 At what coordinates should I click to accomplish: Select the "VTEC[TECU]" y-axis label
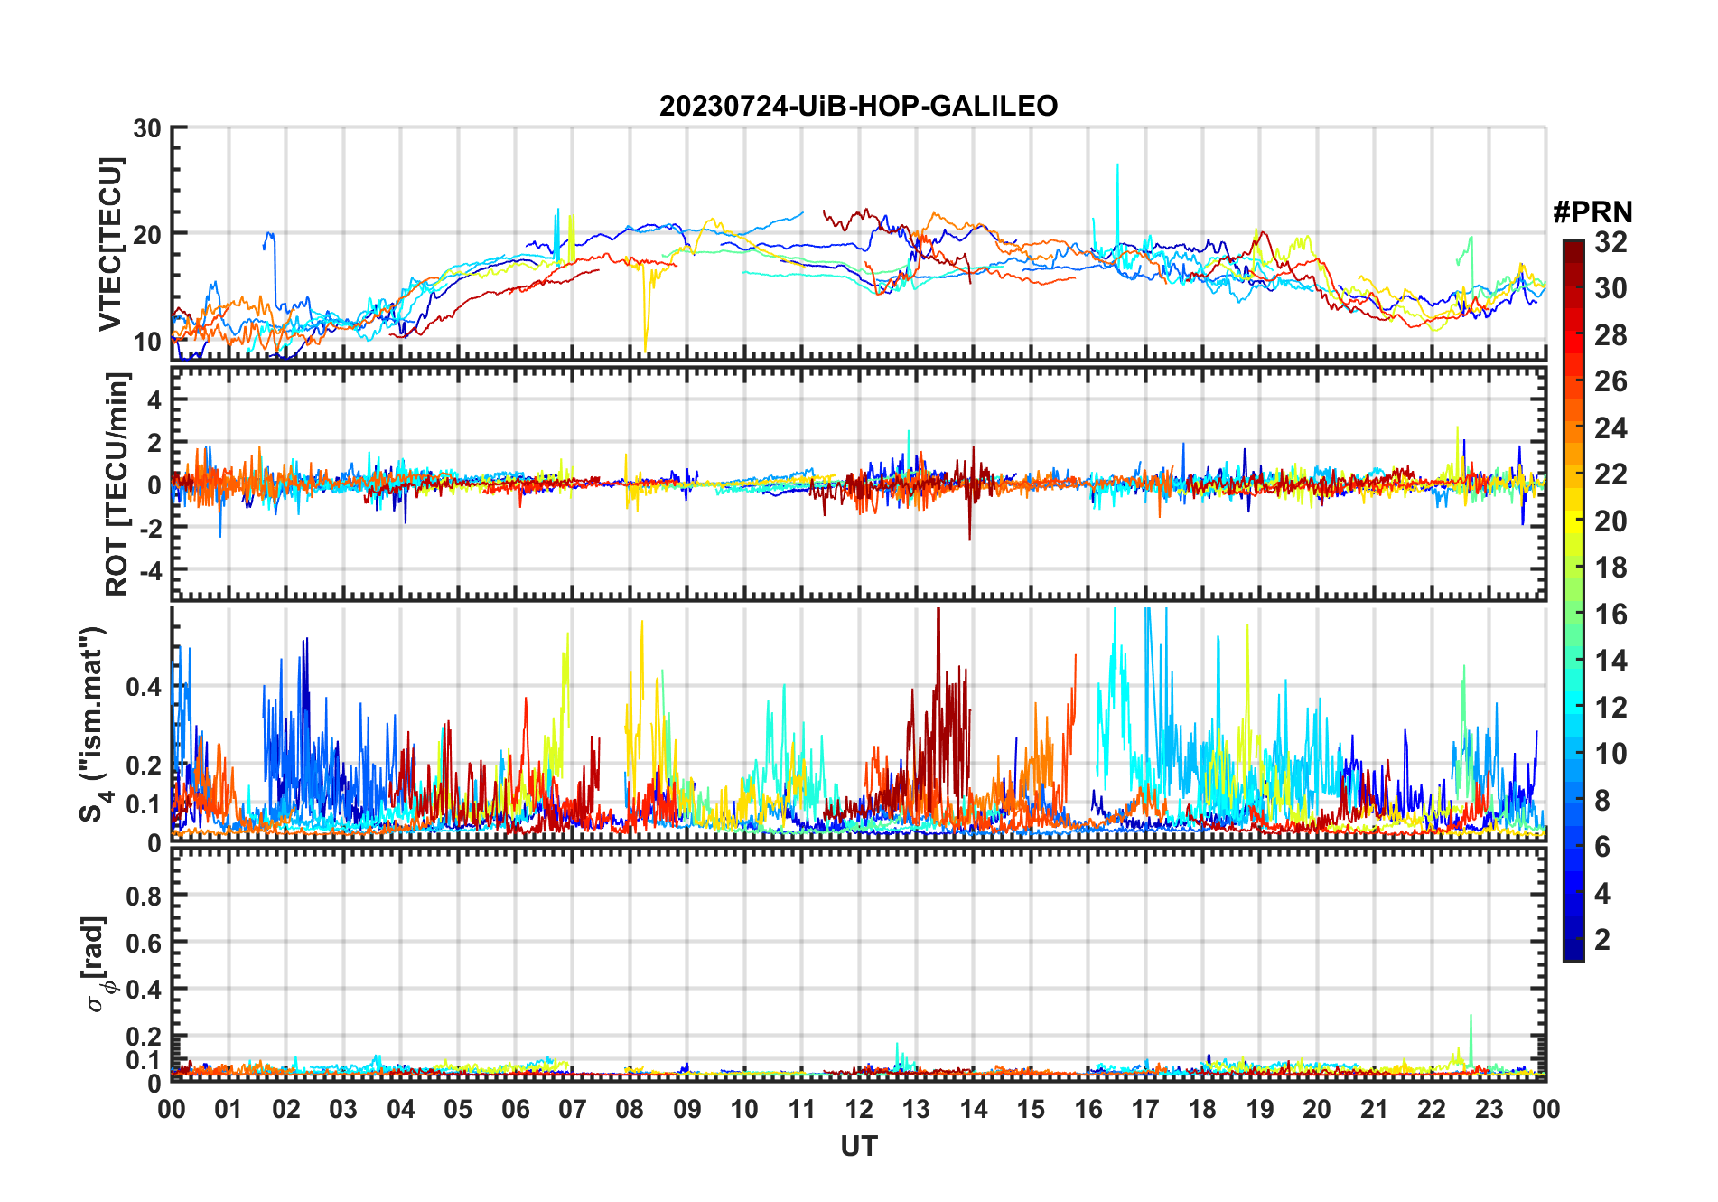[x=109, y=245]
